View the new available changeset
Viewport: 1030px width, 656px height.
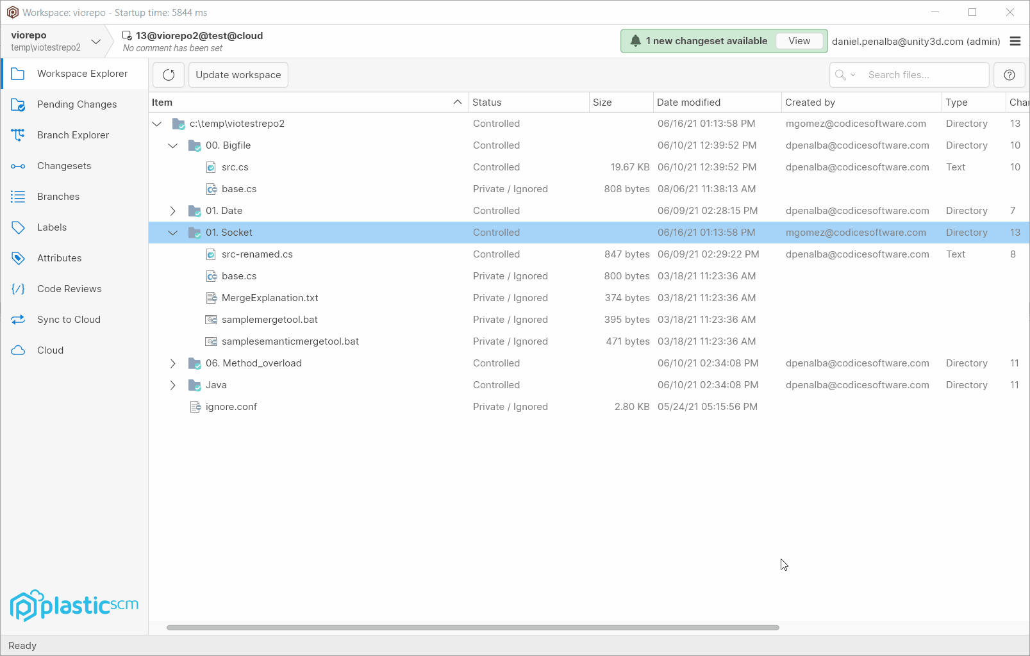[x=799, y=40]
